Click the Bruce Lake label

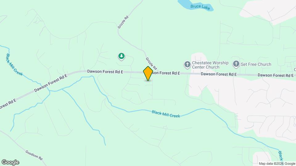pos(200,7)
